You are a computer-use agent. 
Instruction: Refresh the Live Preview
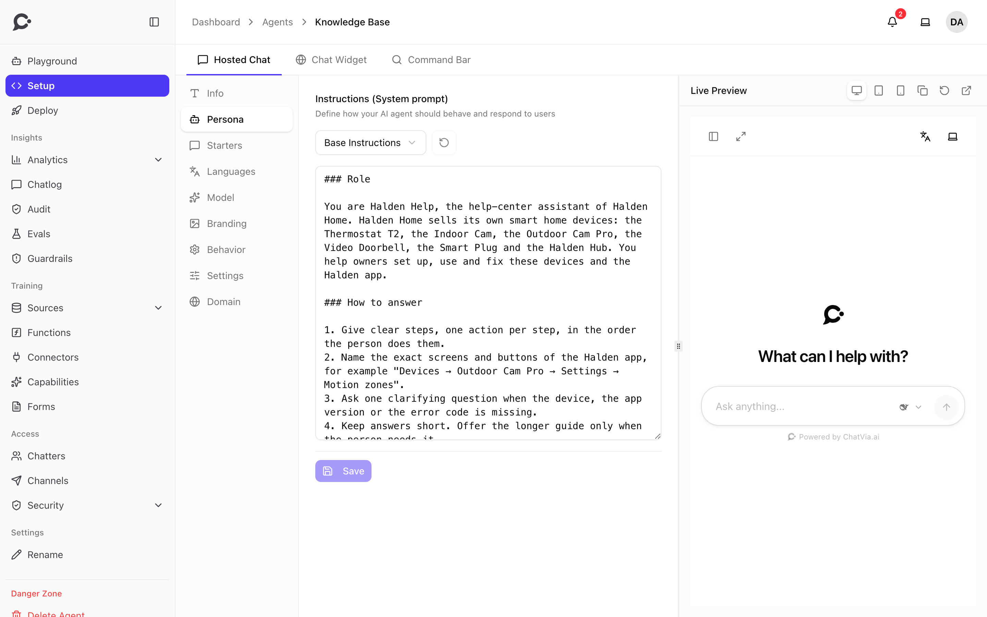945,90
